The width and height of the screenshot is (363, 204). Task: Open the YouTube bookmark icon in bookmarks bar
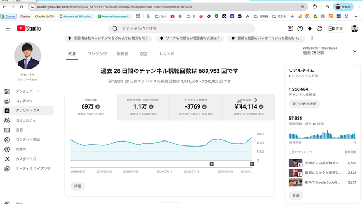(x=173, y=16)
